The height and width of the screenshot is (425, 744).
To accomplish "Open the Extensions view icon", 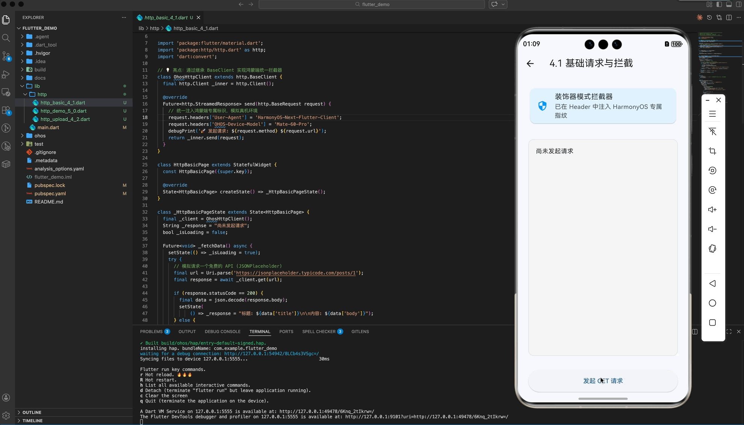I will point(6,110).
